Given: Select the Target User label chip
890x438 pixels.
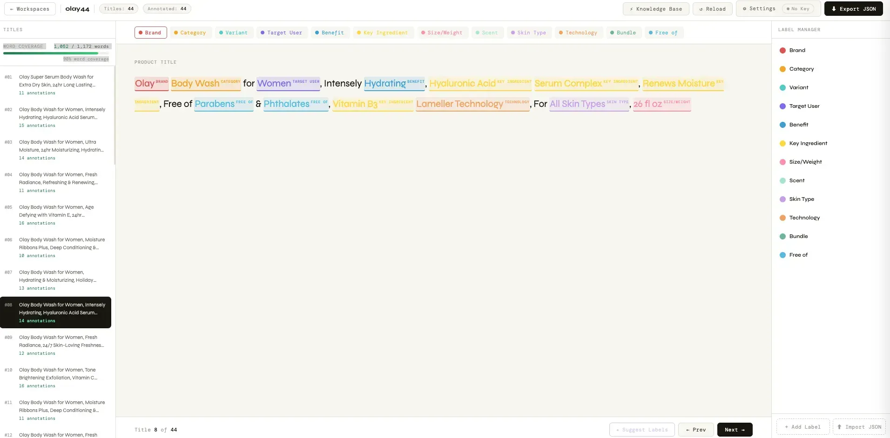Looking at the screenshot, I should pyautogui.click(x=282, y=33).
